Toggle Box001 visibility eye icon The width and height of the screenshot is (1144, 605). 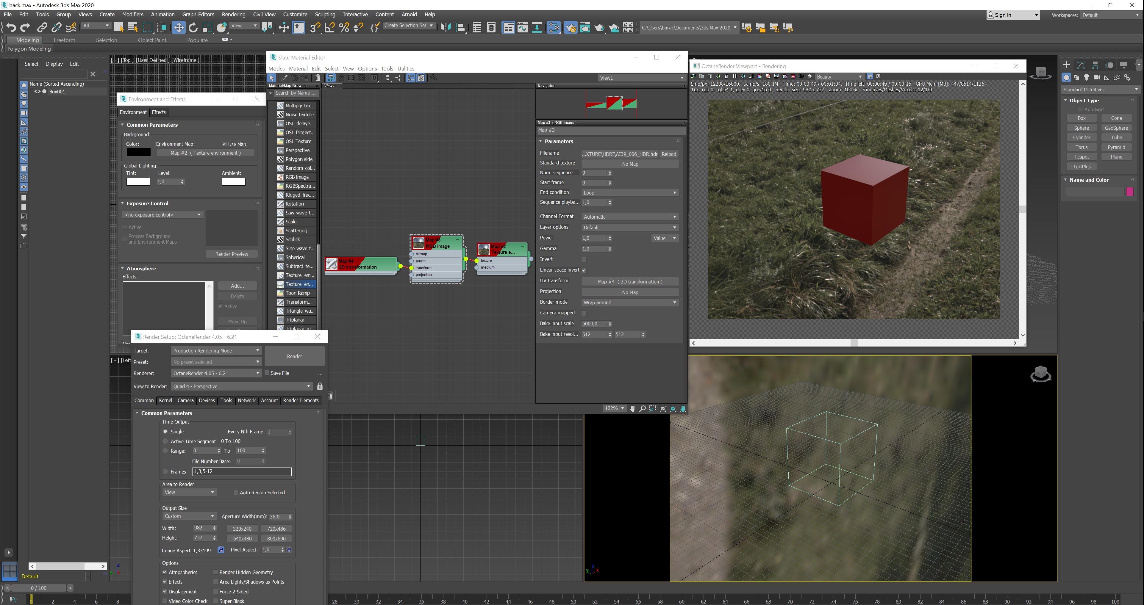point(37,91)
